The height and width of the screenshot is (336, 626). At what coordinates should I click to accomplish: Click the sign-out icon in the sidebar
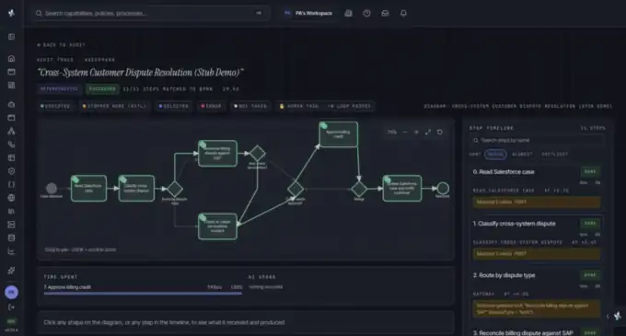(x=11, y=307)
